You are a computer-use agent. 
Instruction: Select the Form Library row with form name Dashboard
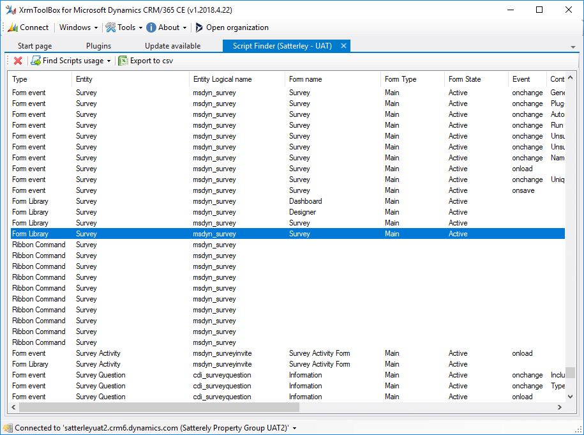click(x=287, y=201)
